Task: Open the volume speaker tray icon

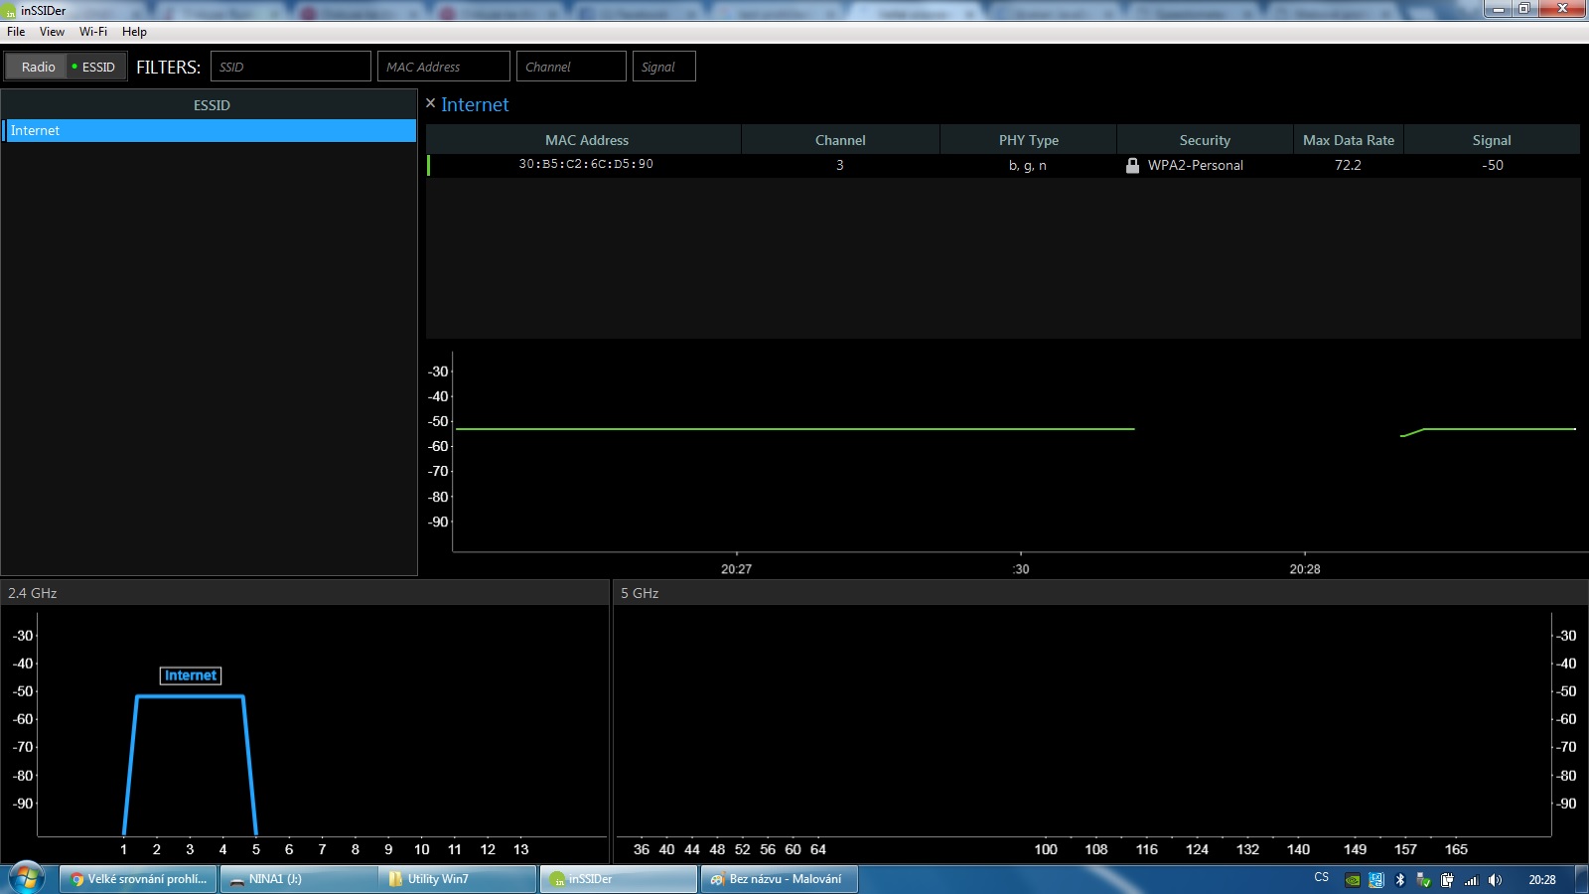Action: click(1495, 880)
